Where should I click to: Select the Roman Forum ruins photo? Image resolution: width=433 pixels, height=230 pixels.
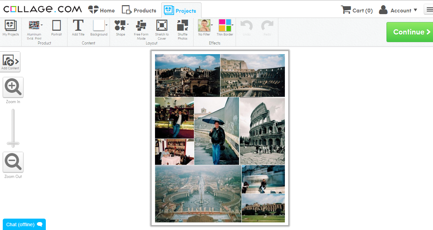187,75
